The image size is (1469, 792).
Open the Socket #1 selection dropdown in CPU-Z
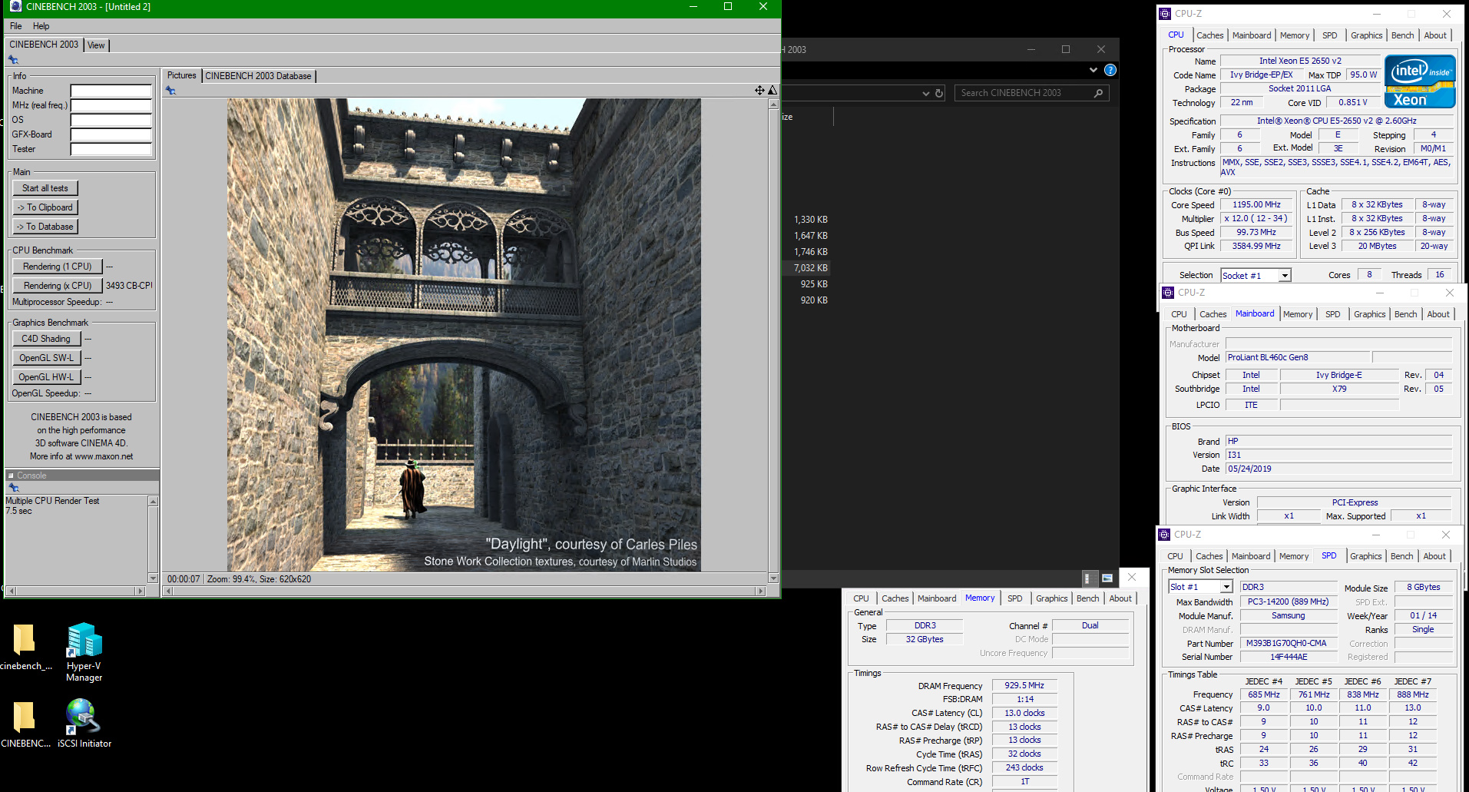click(x=1285, y=276)
